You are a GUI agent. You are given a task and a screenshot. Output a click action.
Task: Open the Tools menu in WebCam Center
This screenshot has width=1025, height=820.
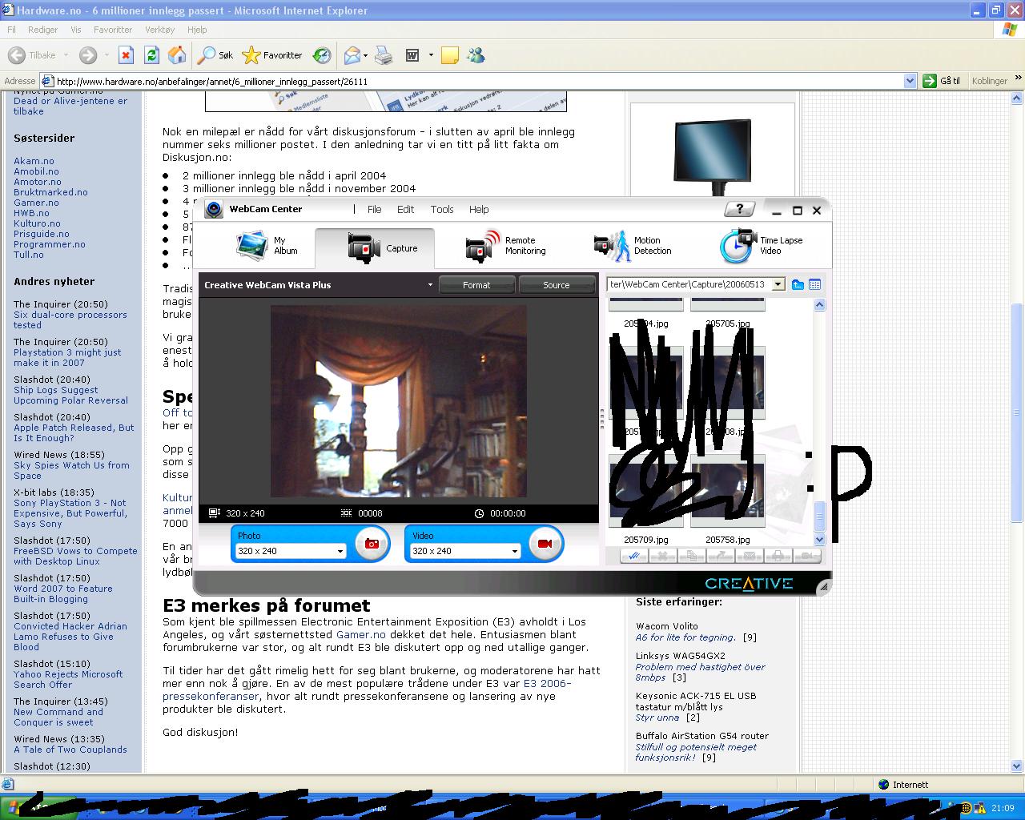(x=442, y=210)
